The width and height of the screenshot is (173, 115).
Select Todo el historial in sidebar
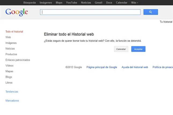pyautogui.click(x=14, y=32)
